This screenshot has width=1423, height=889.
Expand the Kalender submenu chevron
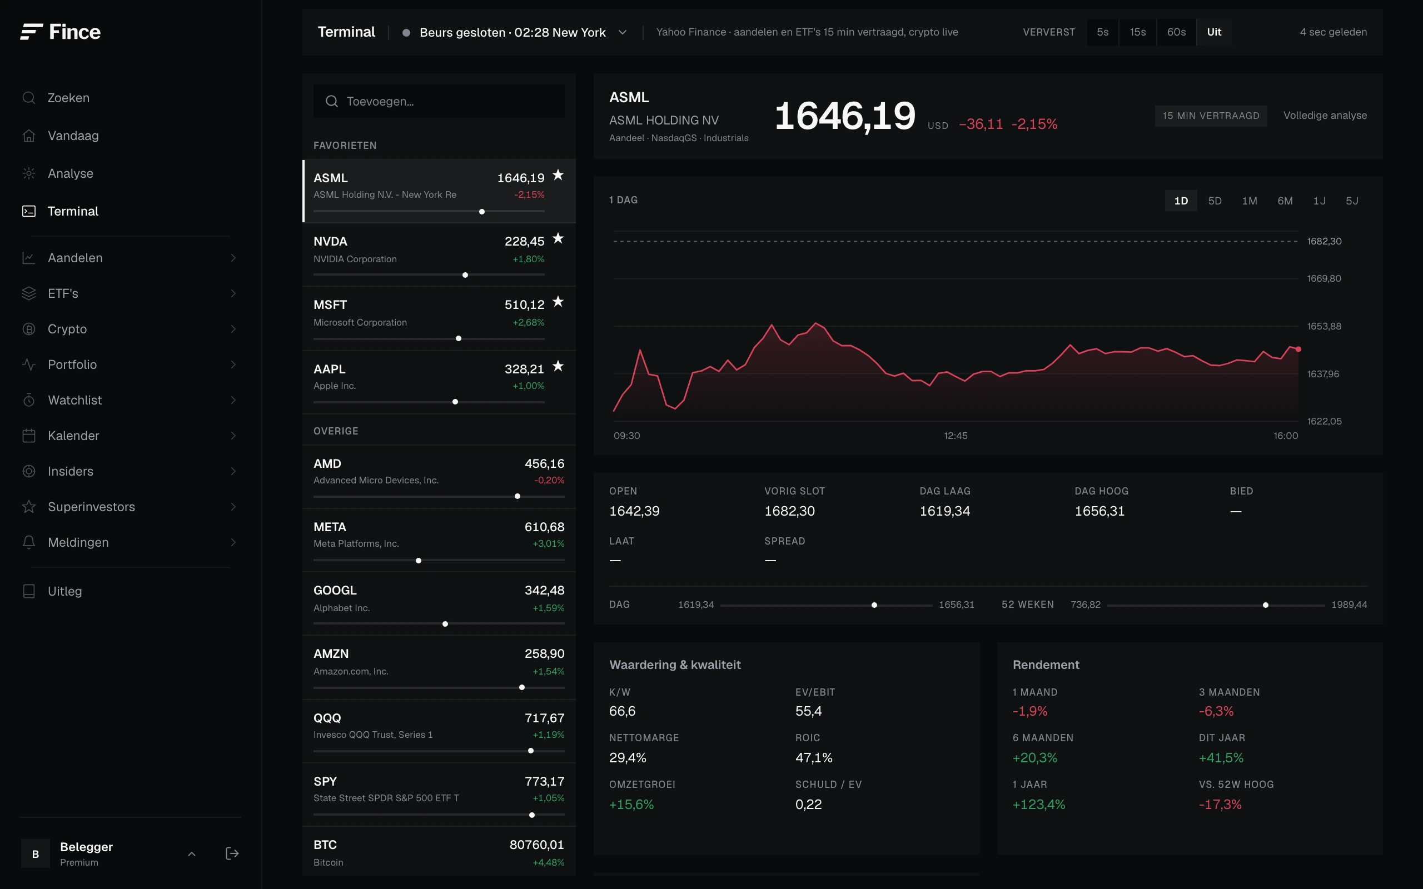tap(233, 436)
